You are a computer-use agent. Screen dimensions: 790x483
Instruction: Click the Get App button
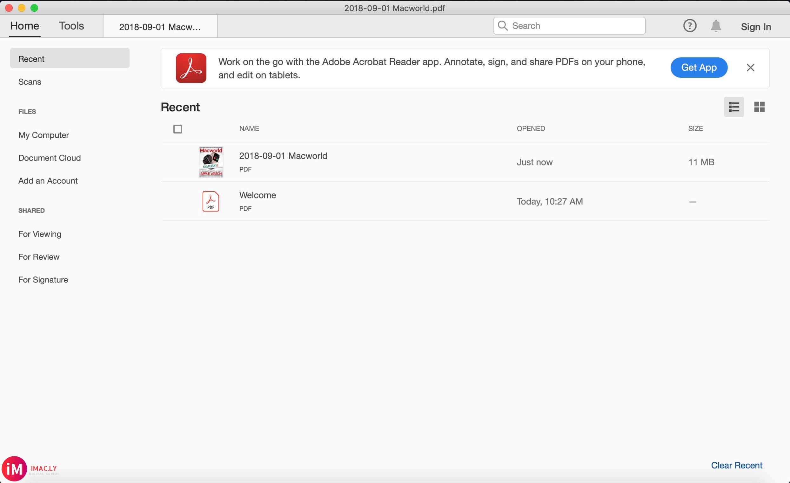699,67
